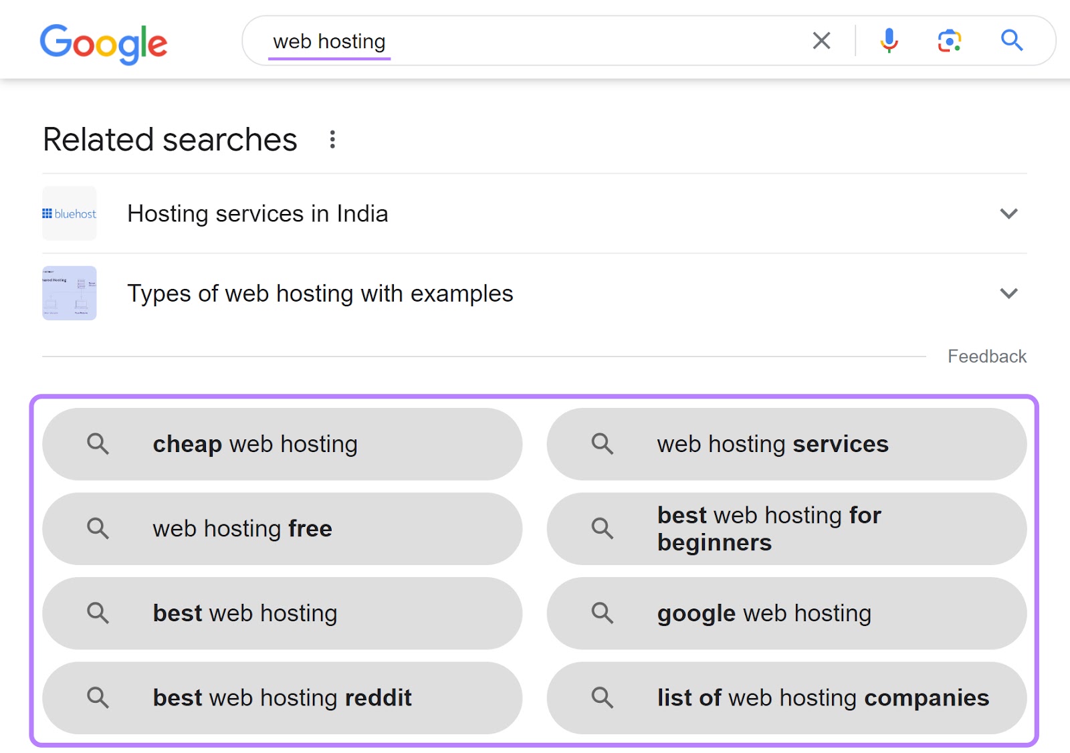Click the voice search microphone icon
The width and height of the screenshot is (1070, 753).
[889, 41]
